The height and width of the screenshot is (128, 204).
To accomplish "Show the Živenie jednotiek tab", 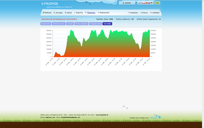I will point(81,24).
